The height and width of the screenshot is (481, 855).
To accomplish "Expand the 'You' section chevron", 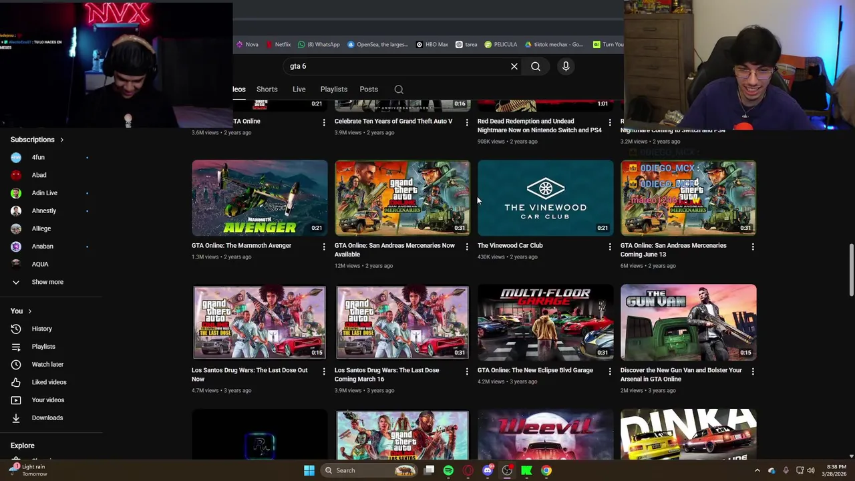I will click(x=29, y=311).
